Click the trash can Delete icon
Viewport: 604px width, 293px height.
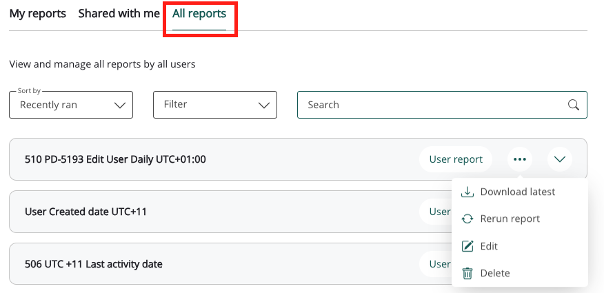point(467,273)
